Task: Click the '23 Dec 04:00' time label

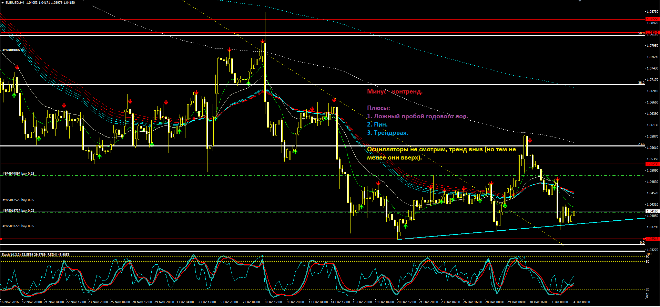Action: click(451, 302)
